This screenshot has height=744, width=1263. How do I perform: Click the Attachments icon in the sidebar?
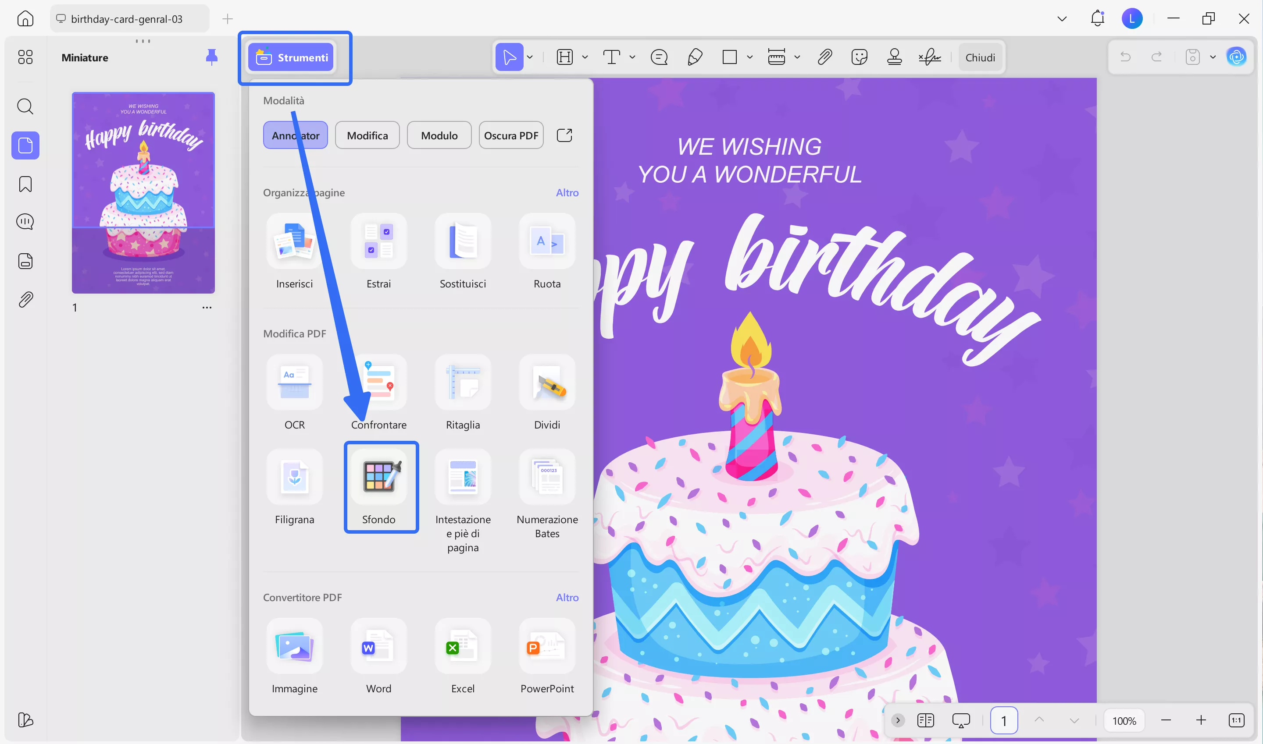click(25, 299)
